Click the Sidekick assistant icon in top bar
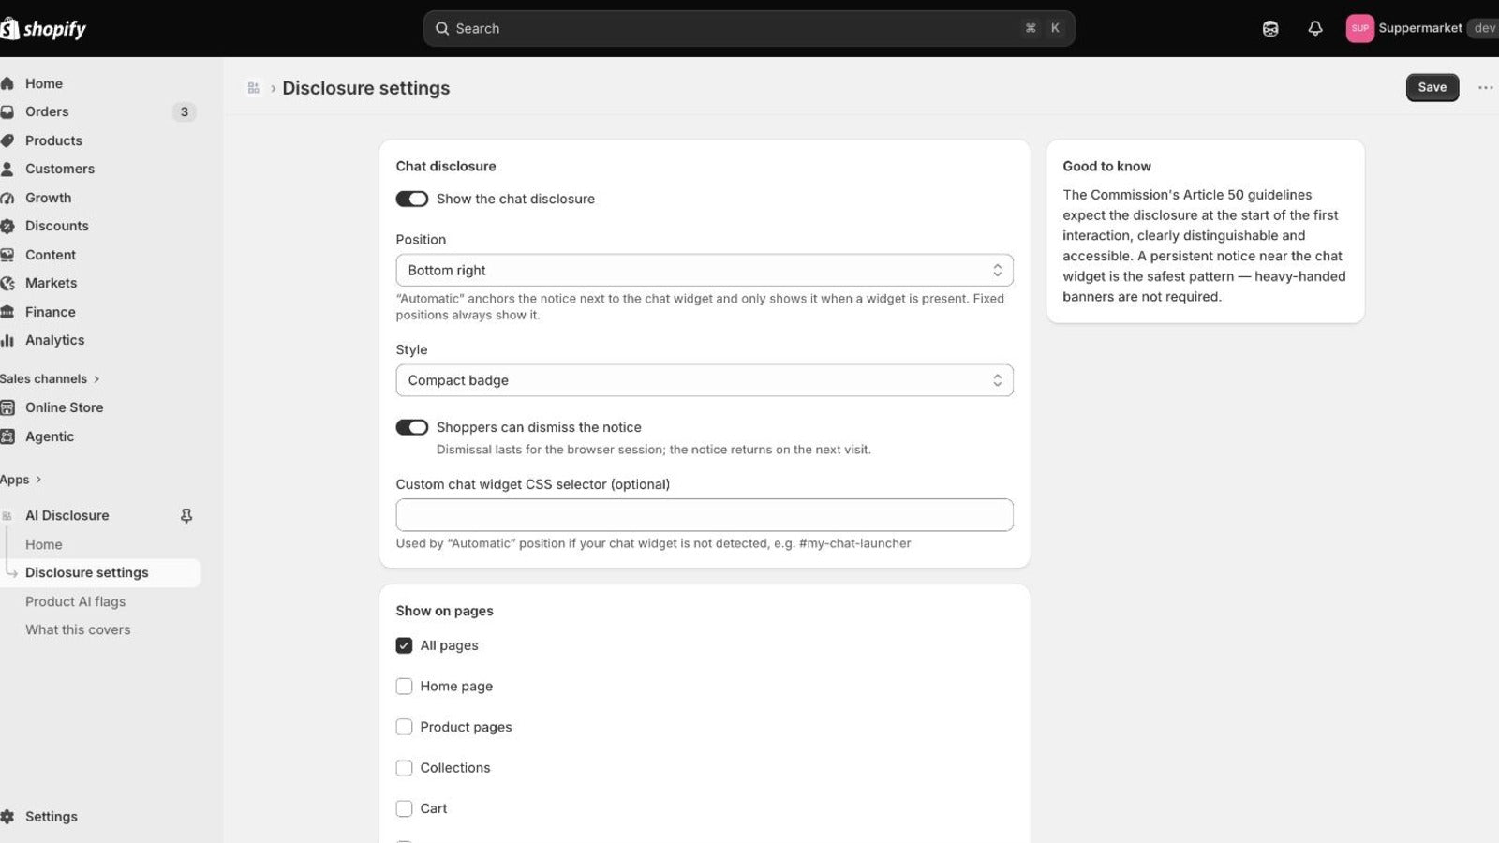This screenshot has width=1499, height=843. coord(1270,28)
